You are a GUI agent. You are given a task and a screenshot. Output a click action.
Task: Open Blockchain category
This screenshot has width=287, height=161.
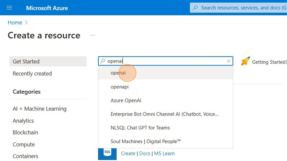pos(26,132)
